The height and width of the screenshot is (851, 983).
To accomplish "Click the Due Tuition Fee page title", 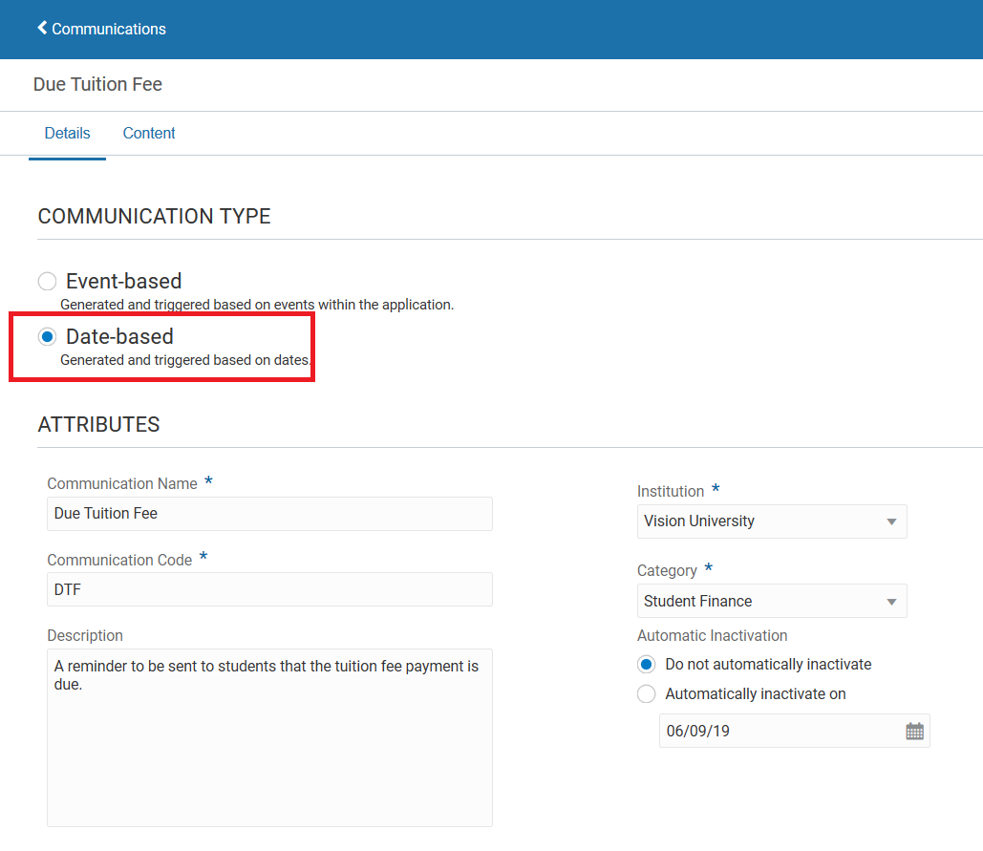I will tap(96, 84).
